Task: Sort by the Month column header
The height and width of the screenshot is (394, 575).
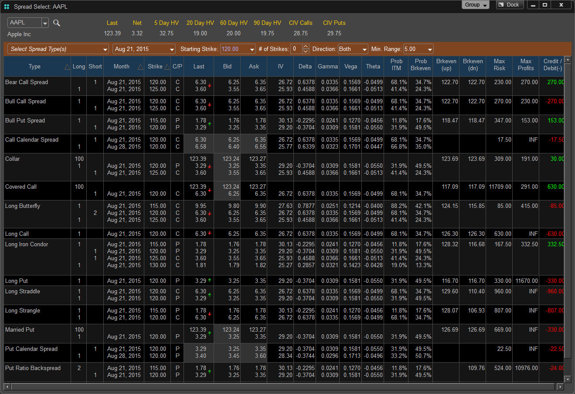Action: [x=124, y=66]
